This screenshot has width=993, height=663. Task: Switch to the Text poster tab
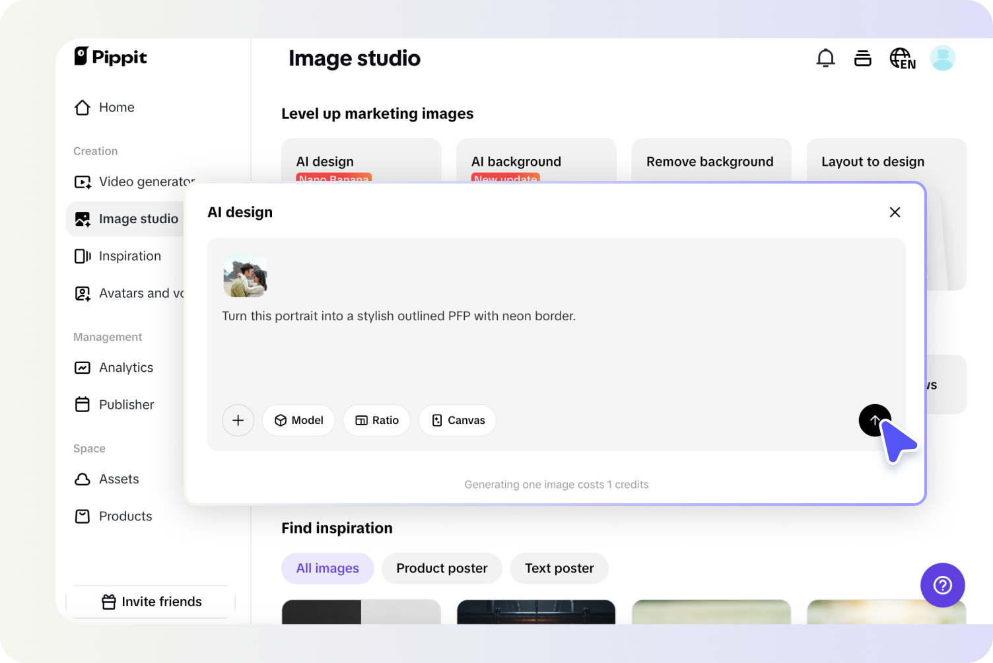click(x=559, y=568)
